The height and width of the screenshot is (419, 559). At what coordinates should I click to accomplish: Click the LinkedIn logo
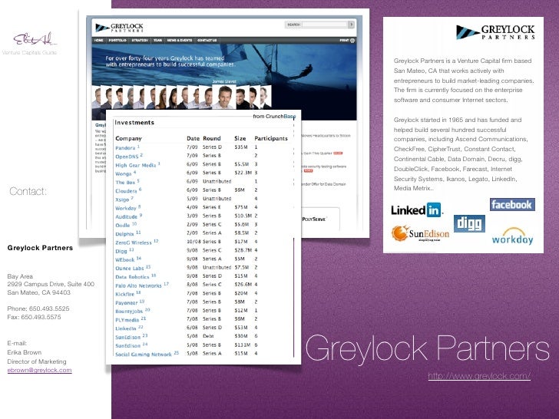[417, 209]
